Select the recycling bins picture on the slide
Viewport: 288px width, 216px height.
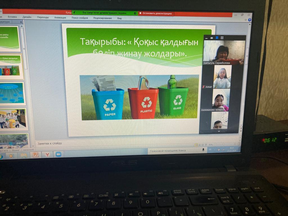[139, 97]
